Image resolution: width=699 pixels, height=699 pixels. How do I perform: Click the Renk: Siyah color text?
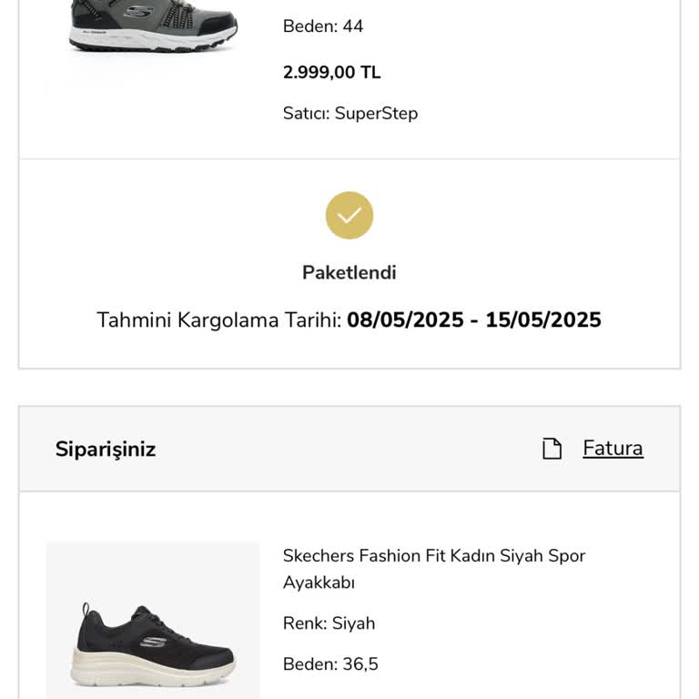329,623
